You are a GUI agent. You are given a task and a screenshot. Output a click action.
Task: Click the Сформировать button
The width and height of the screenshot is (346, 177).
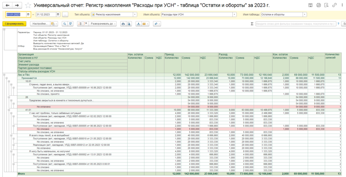(x=14, y=24)
